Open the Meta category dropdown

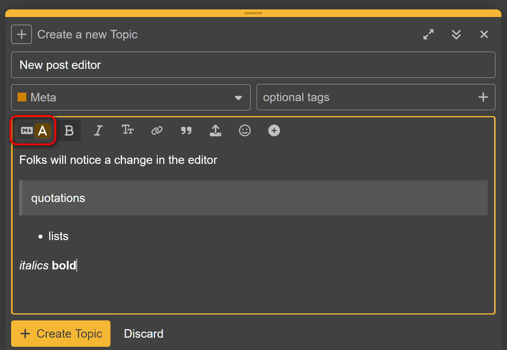tap(131, 97)
